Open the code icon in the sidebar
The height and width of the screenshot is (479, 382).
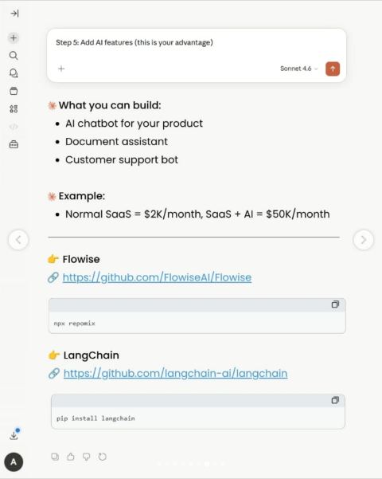click(14, 127)
